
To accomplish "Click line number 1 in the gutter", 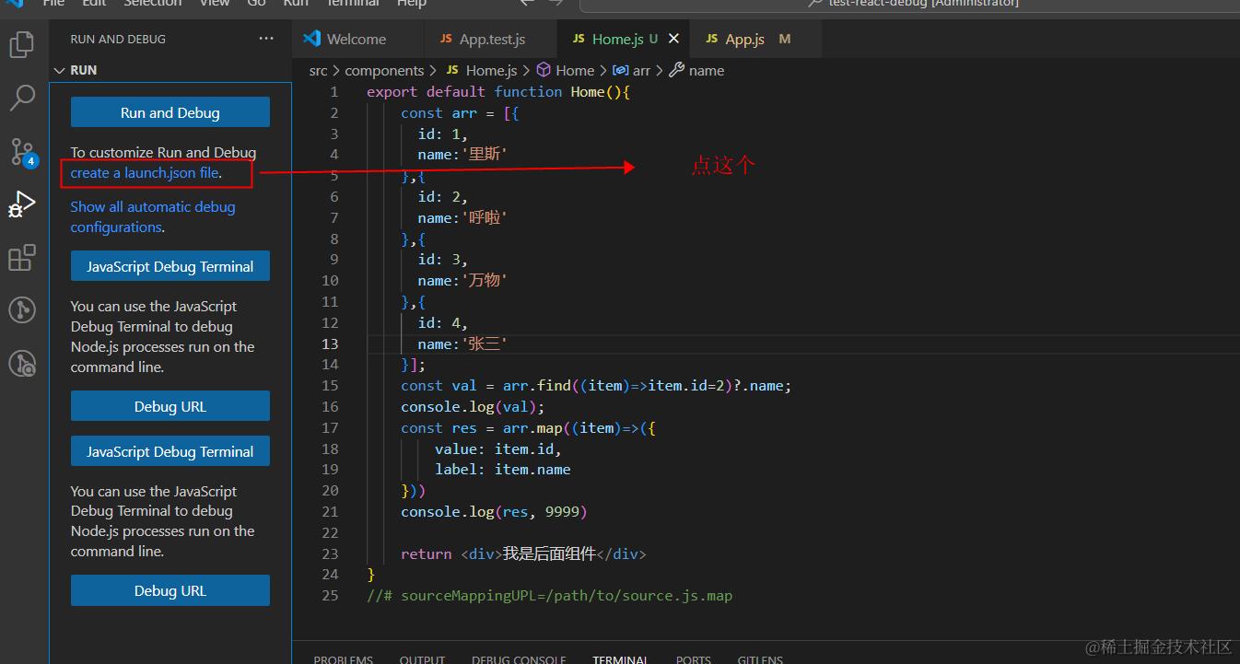I will [334, 91].
